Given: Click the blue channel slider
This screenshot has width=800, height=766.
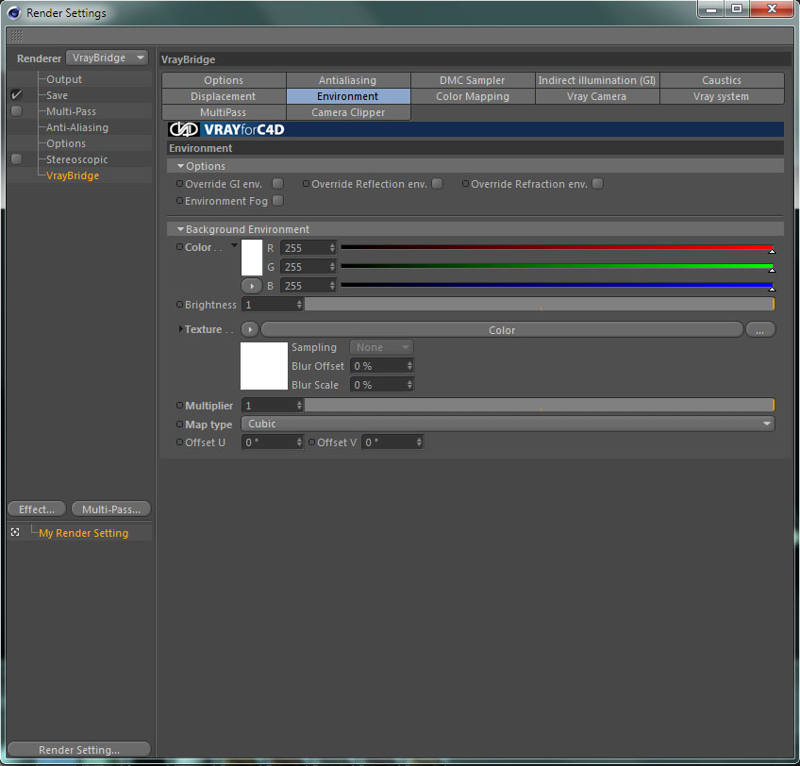Looking at the screenshot, I should tap(558, 285).
